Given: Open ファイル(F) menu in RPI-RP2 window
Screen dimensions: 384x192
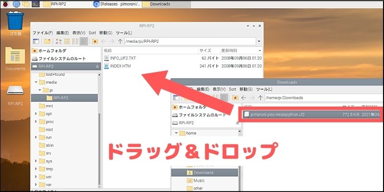Looking at the screenshot, I should pyautogui.click(x=43, y=33).
